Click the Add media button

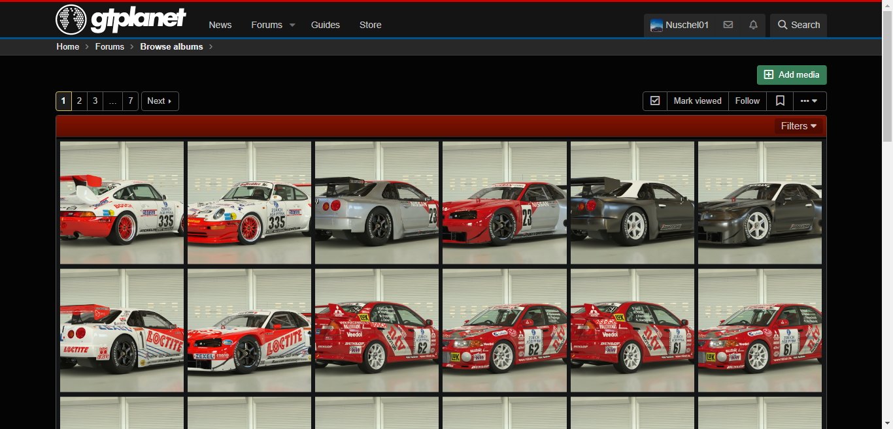tap(792, 75)
